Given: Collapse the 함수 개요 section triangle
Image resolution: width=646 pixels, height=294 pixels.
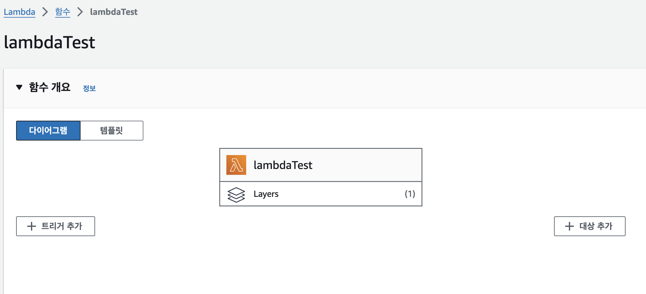Looking at the screenshot, I should [19, 87].
